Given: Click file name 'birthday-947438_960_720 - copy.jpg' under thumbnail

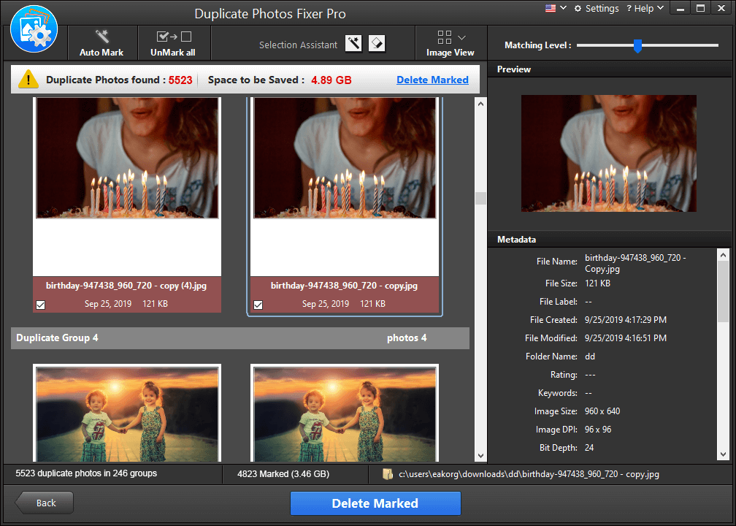Looking at the screenshot, I should pos(344,286).
